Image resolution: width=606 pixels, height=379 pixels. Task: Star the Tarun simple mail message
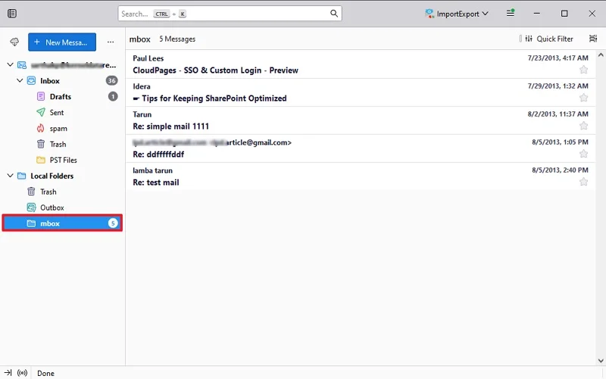(583, 126)
